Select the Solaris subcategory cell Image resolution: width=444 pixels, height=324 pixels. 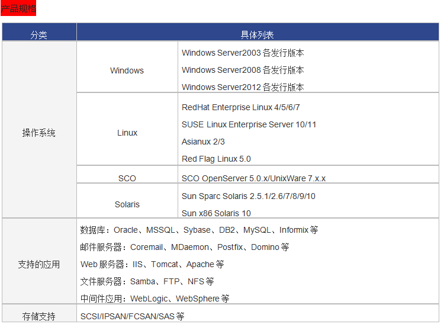point(127,201)
